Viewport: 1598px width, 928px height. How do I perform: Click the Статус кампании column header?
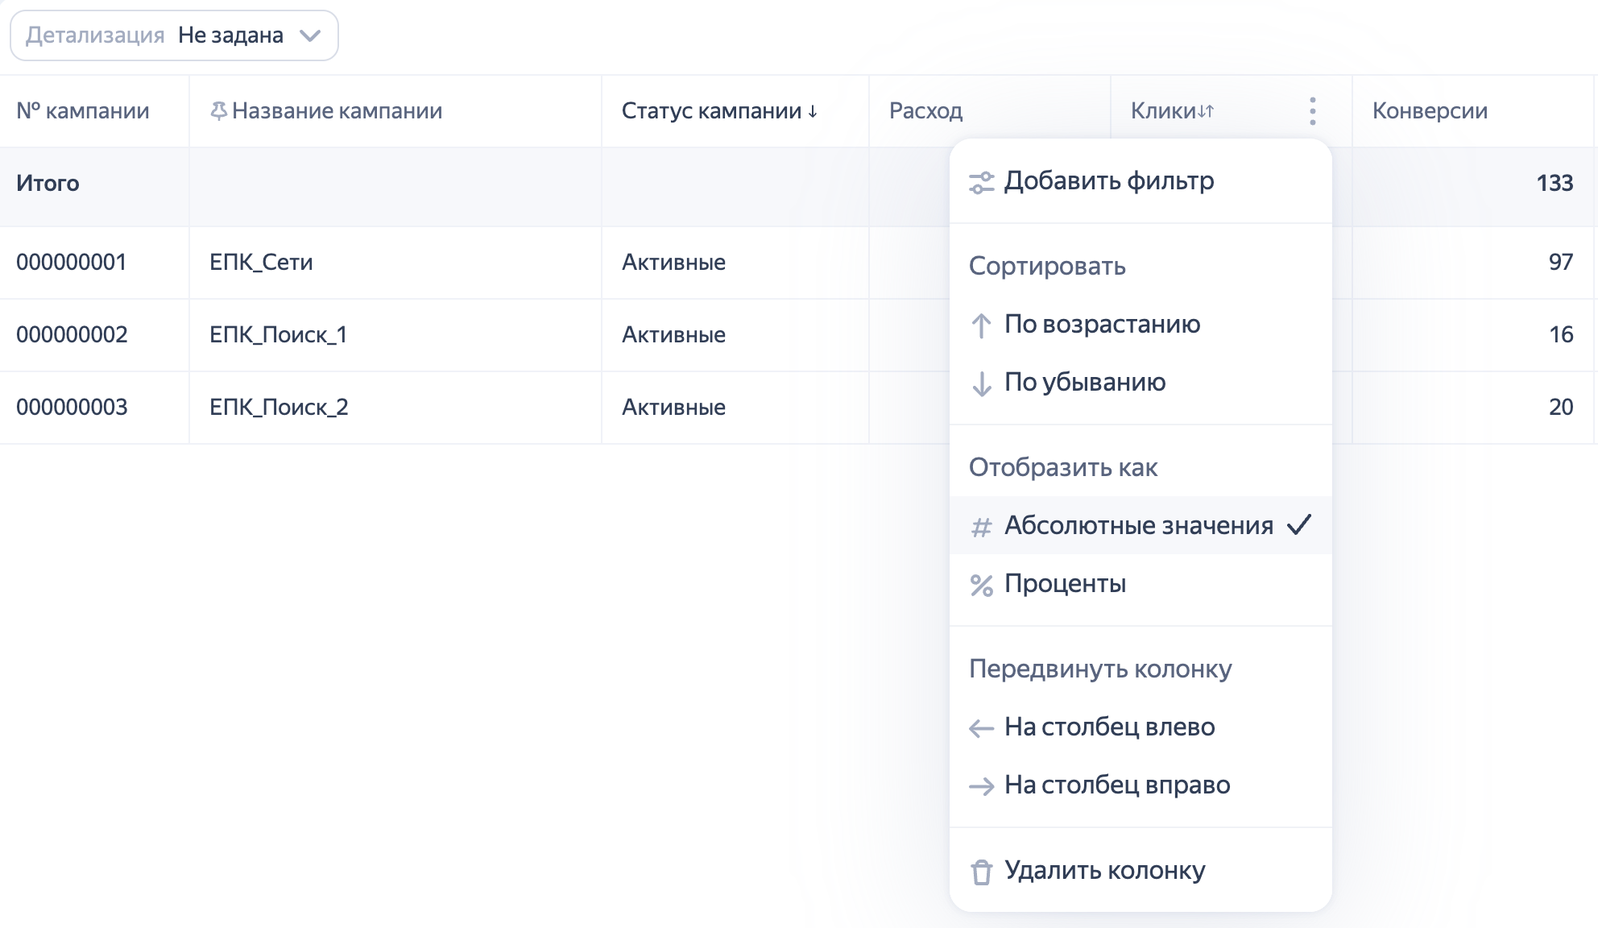pos(711,111)
